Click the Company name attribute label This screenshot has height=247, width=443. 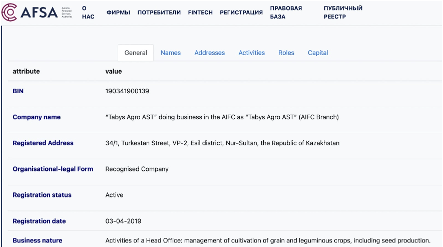coord(37,117)
